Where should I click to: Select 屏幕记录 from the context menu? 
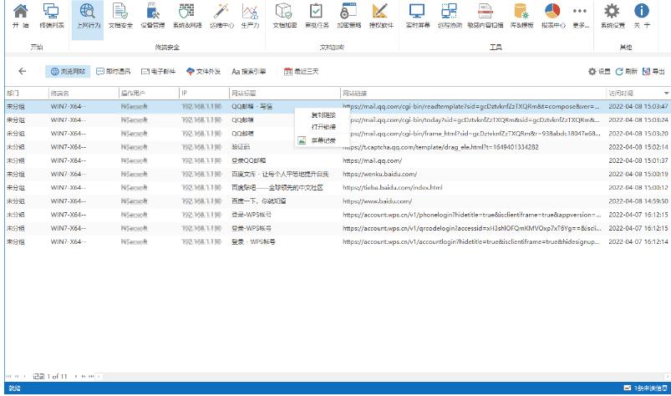(322, 140)
